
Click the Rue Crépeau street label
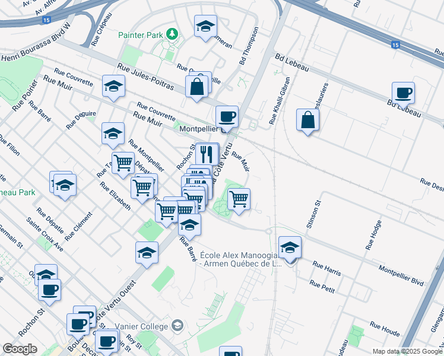coord(102,30)
